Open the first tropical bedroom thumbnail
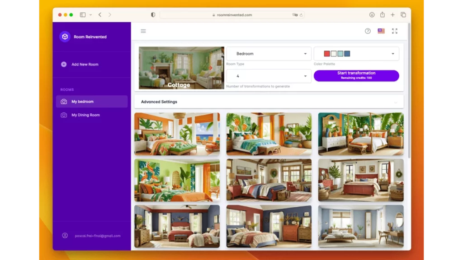 (177, 134)
